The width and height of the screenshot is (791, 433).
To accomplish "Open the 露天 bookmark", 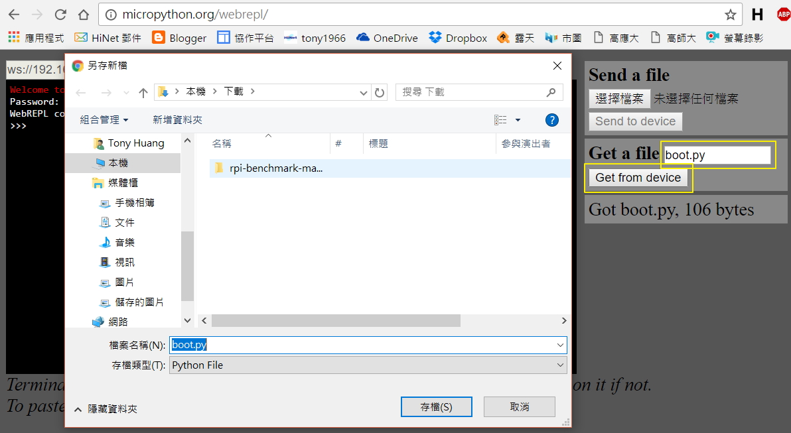I will pos(516,38).
